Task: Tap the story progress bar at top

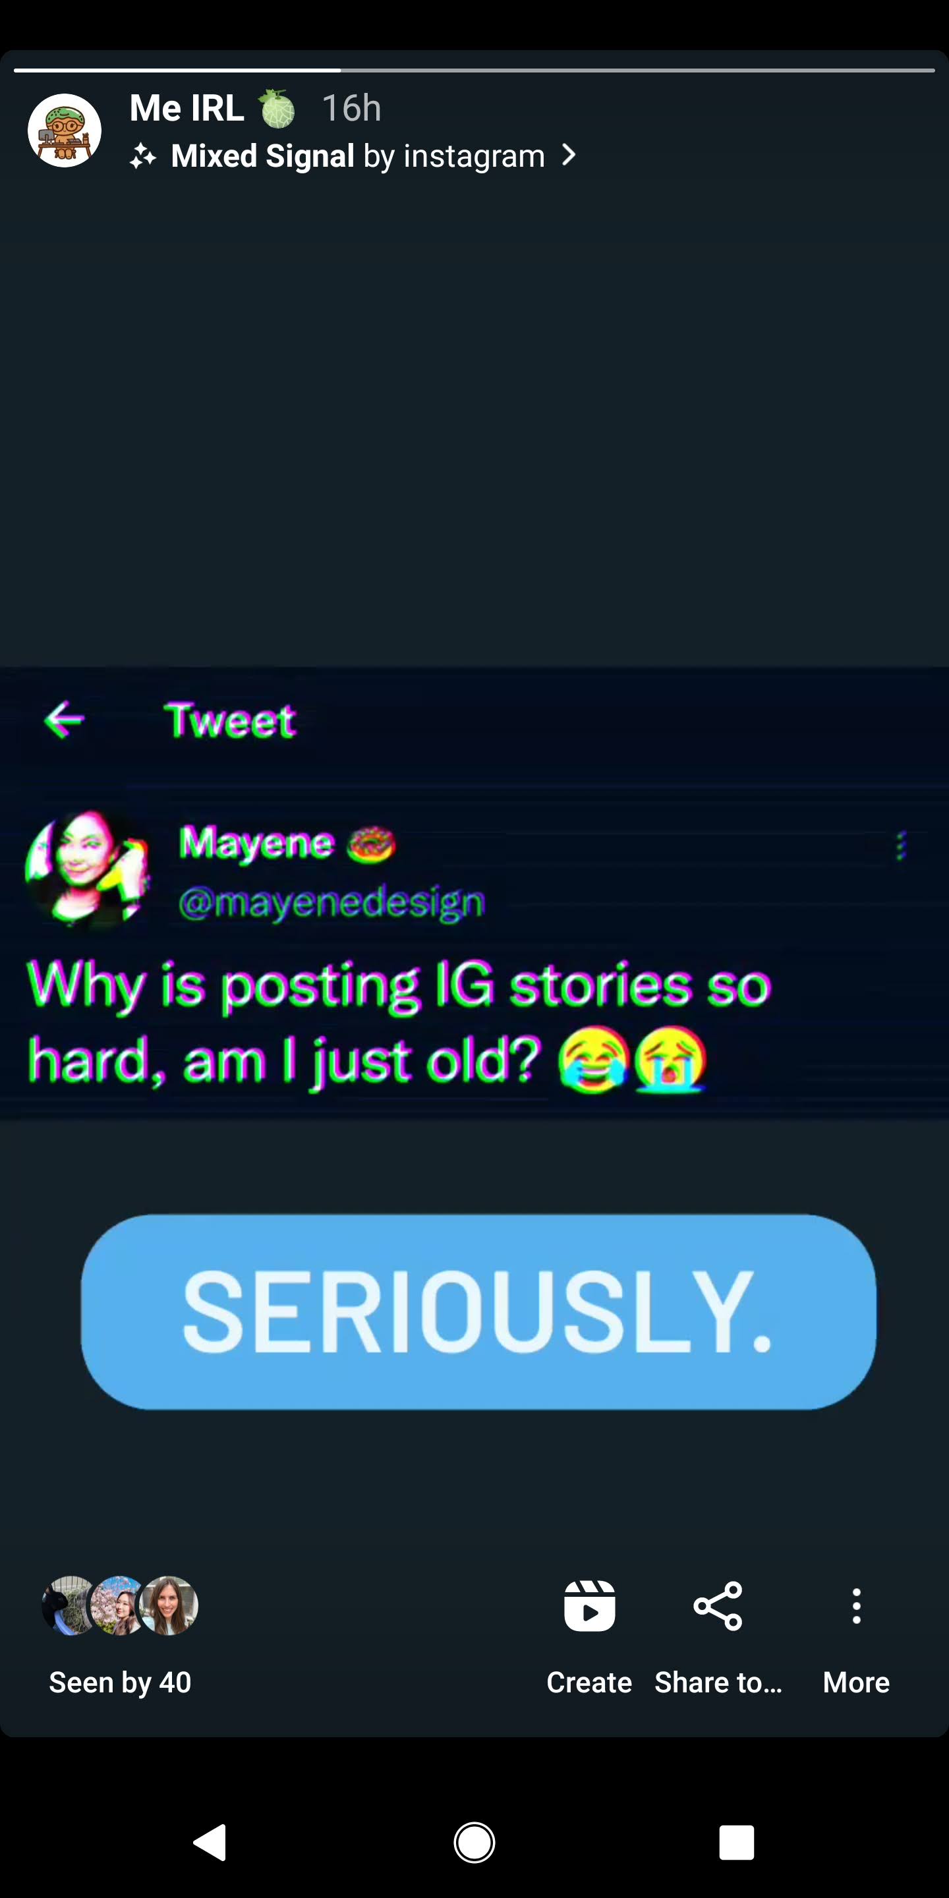Action: (474, 71)
